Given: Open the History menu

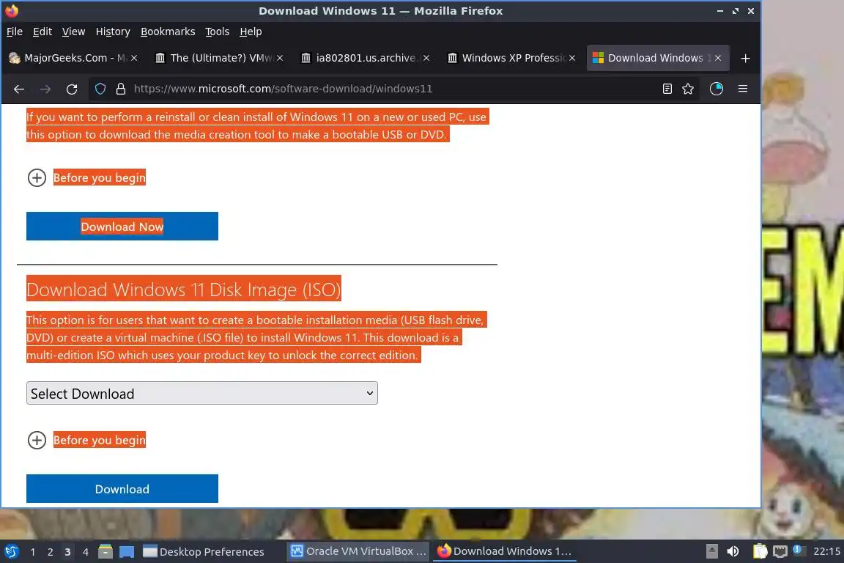Looking at the screenshot, I should point(113,32).
